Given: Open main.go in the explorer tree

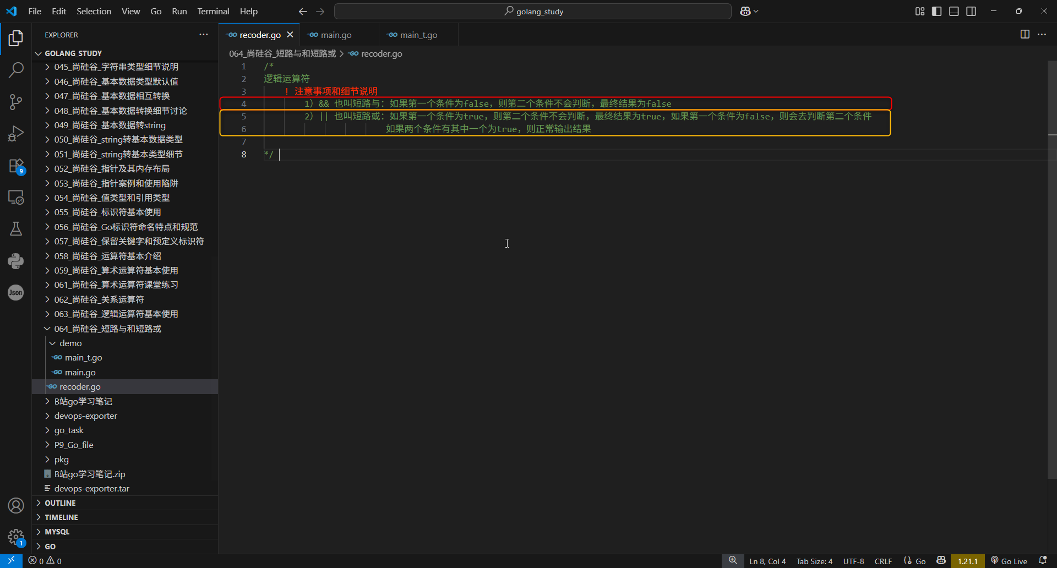Looking at the screenshot, I should point(125,372).
